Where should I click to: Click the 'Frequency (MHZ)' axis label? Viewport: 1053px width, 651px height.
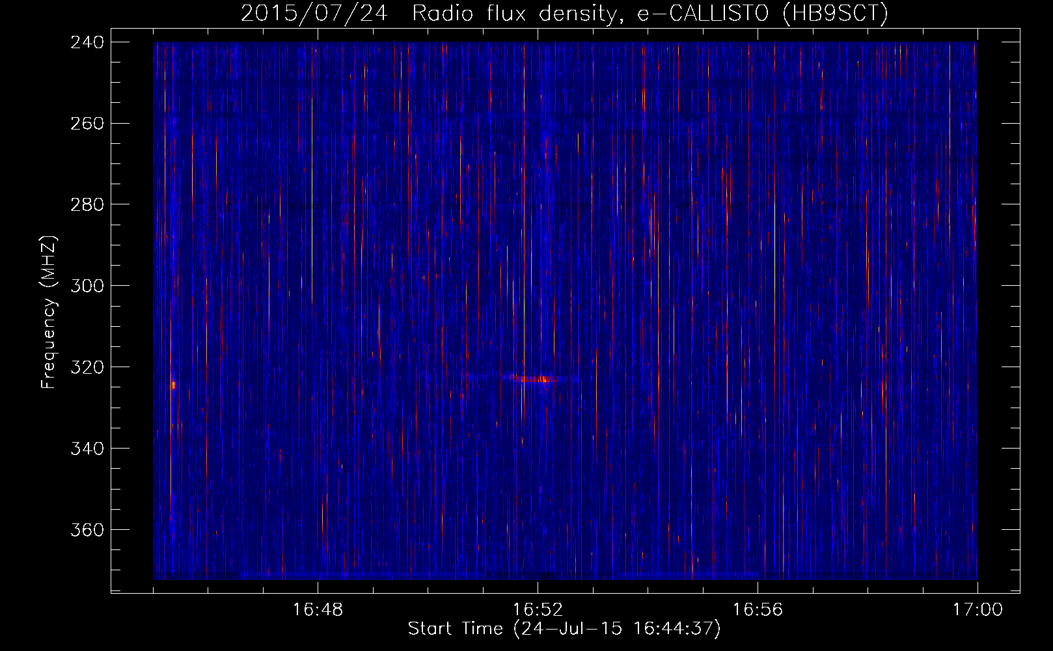click(x=49, y=312)
